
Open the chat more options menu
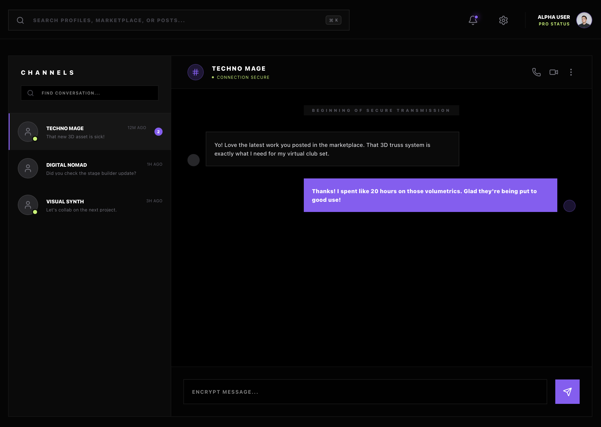point(571,72)
